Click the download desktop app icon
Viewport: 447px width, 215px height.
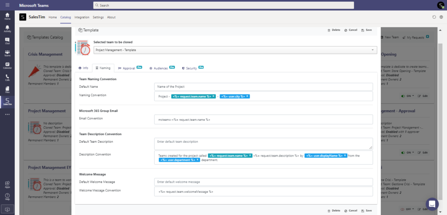click(7, 209)
